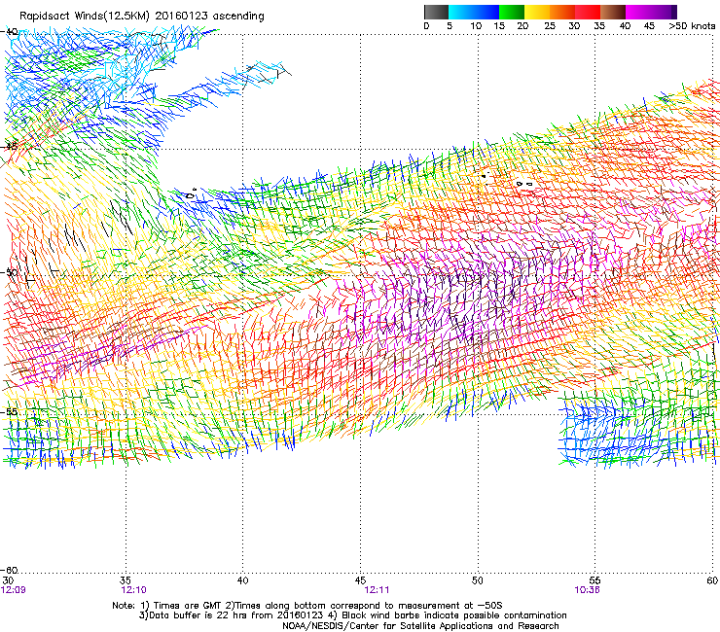Click the orange 25-30 knots legend segment

562,12
